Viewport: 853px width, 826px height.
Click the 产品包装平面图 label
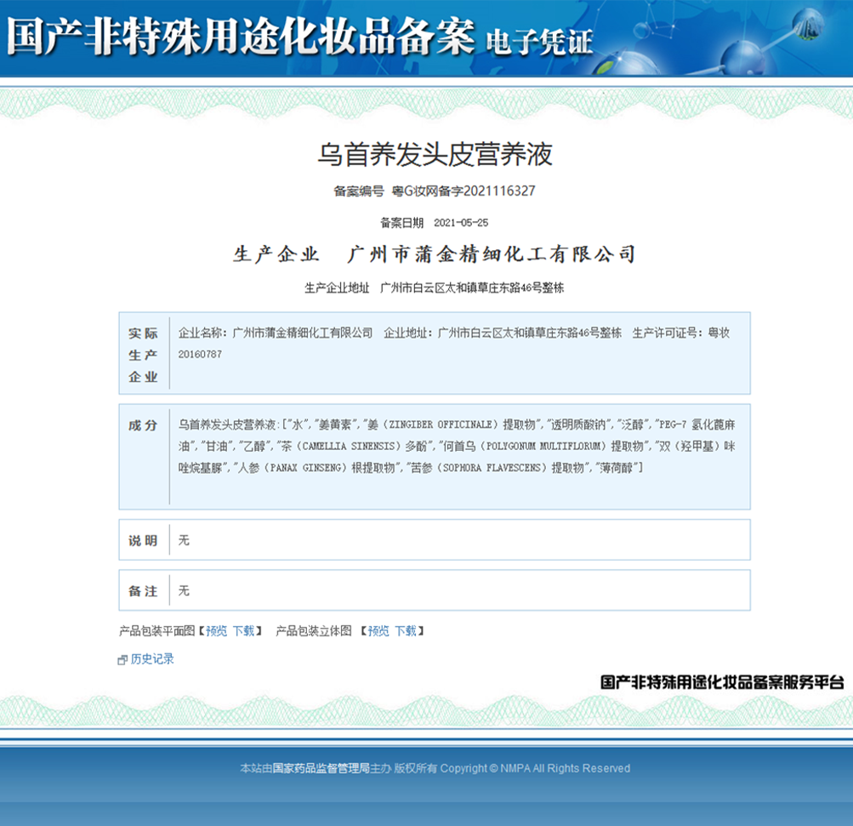156,630
